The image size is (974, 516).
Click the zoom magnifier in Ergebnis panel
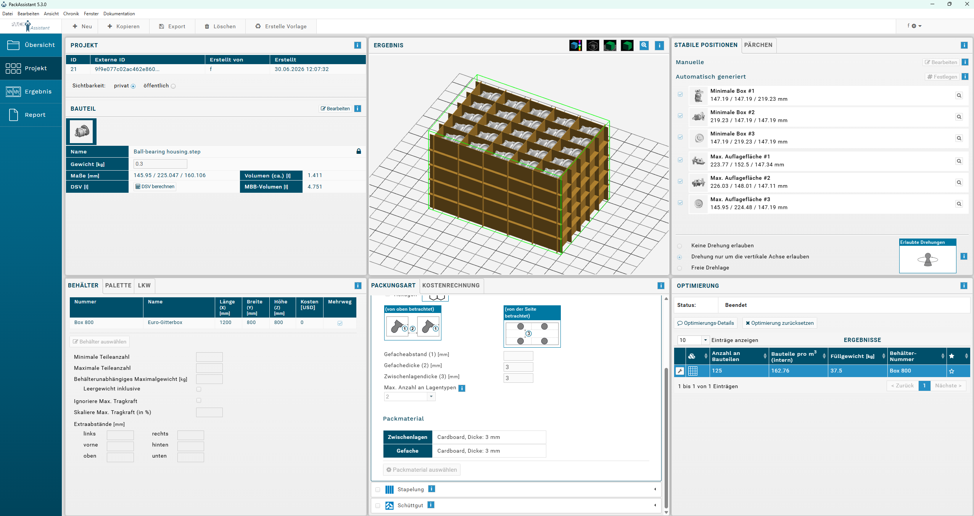click(644, 45)
